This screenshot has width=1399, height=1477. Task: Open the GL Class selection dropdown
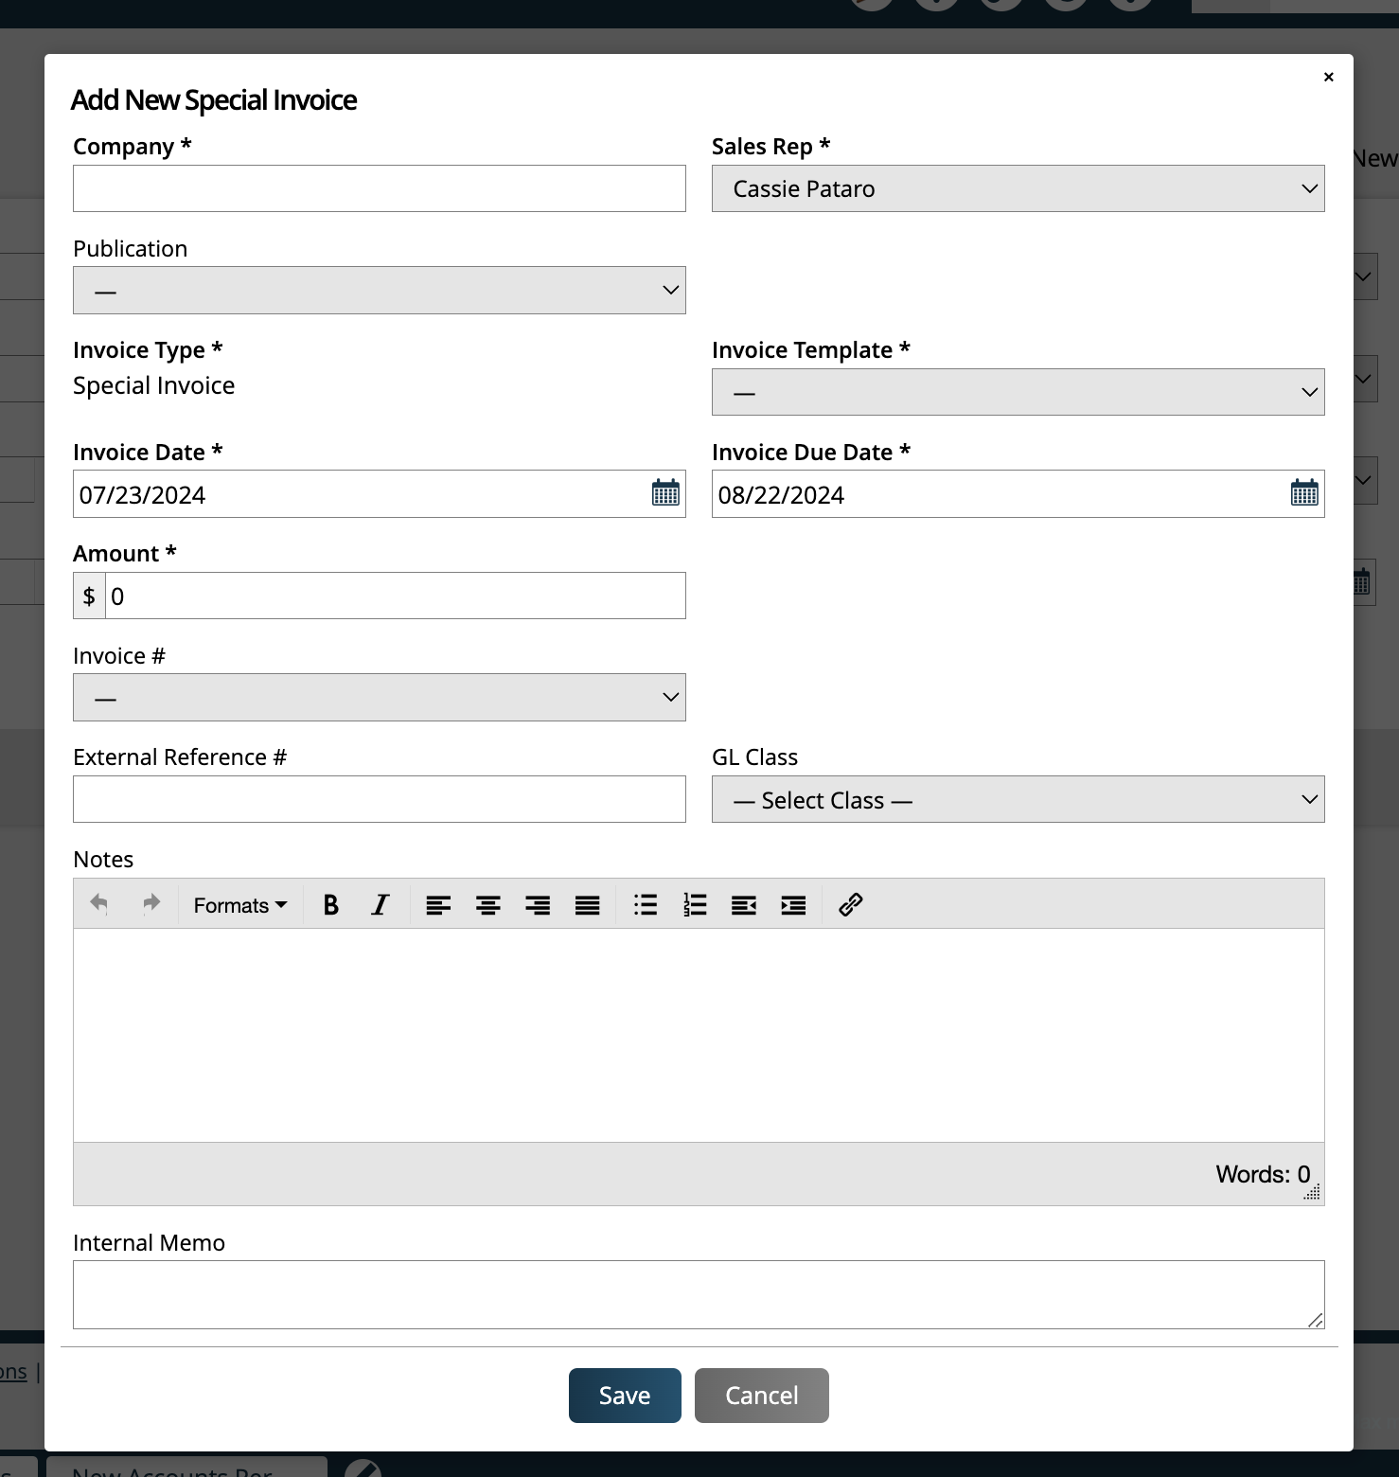coord(1018,799)
